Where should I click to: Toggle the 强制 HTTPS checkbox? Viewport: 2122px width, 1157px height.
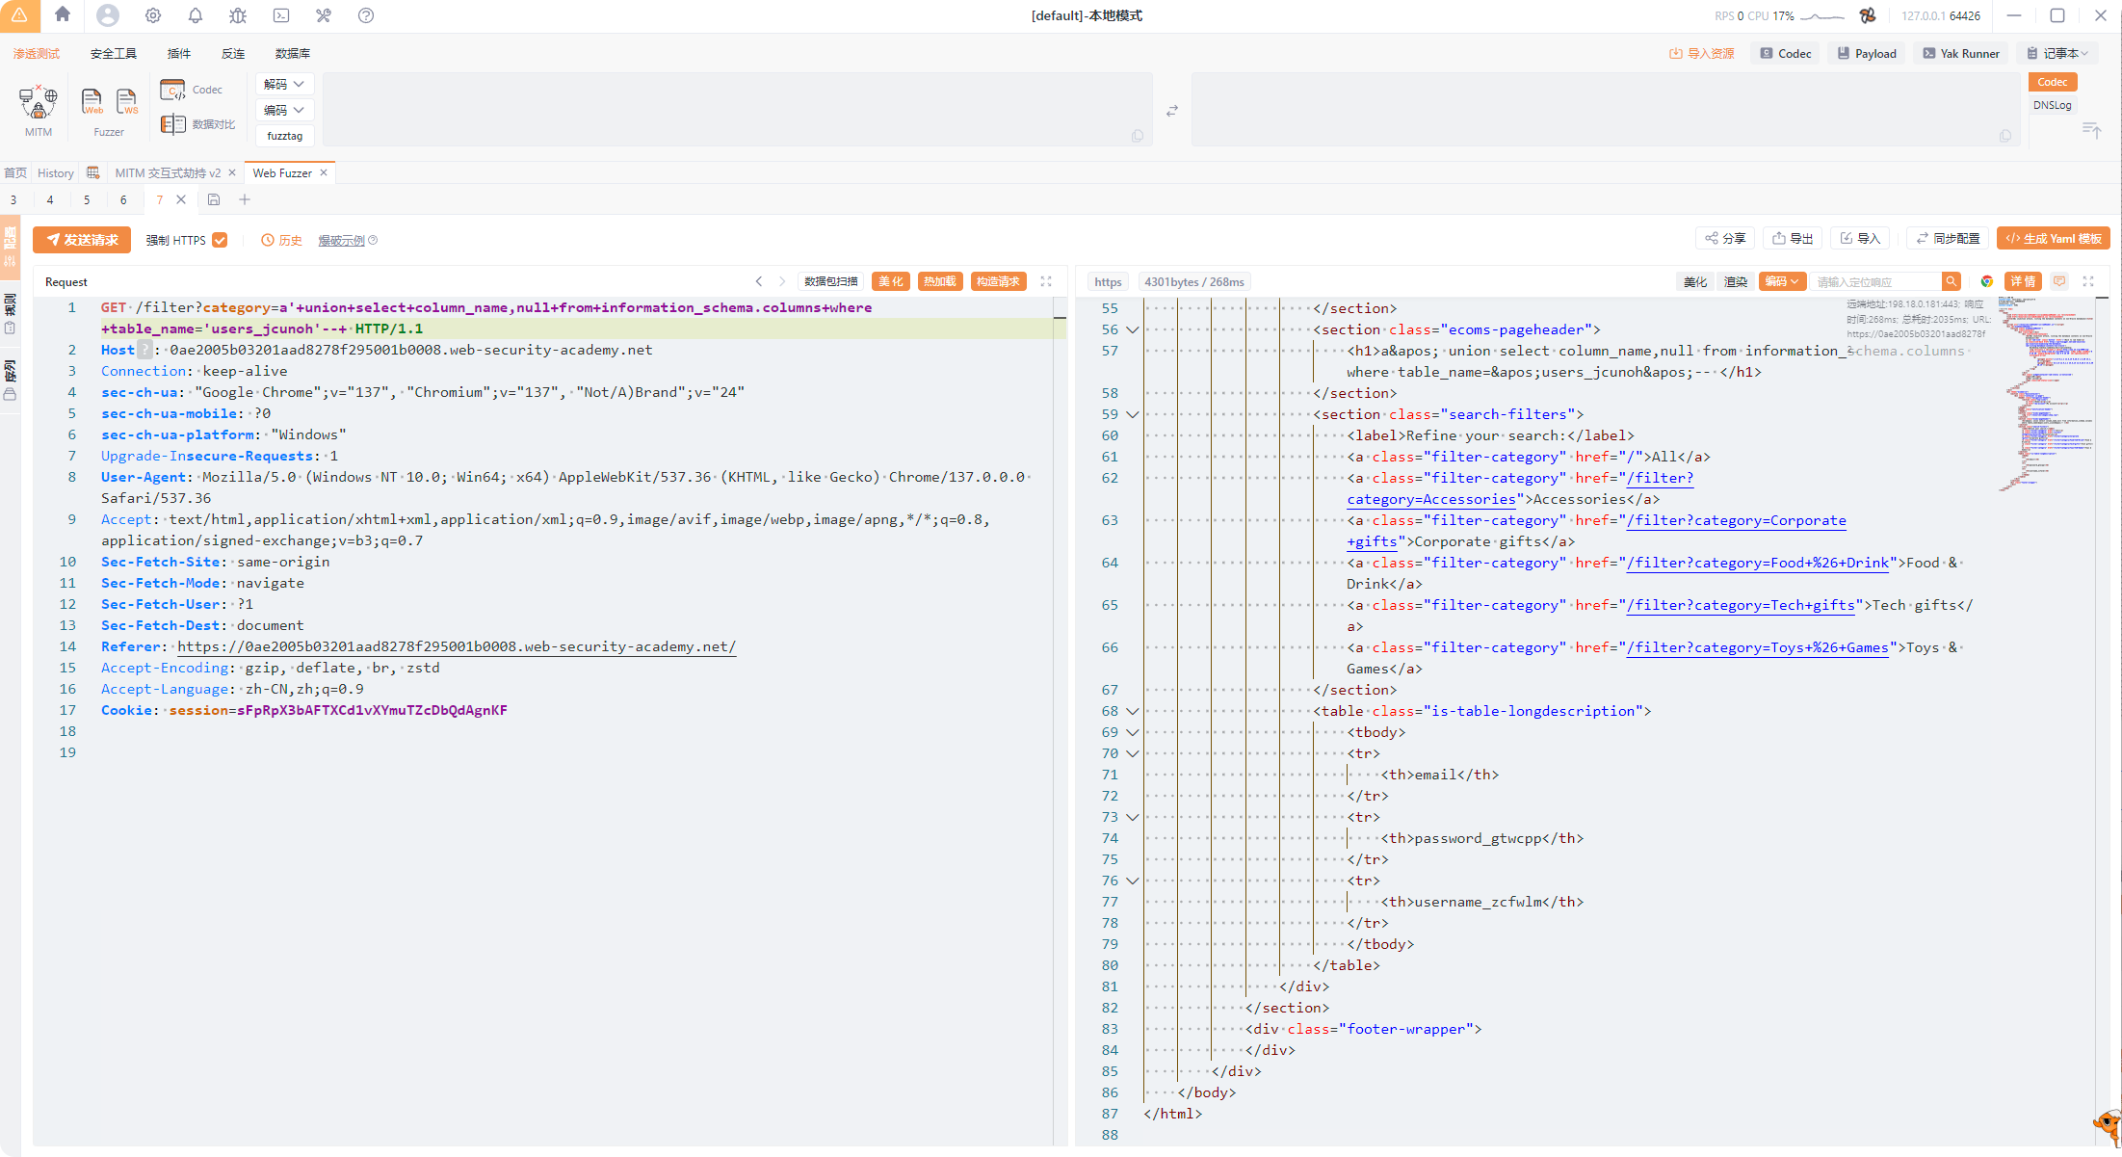220,240
